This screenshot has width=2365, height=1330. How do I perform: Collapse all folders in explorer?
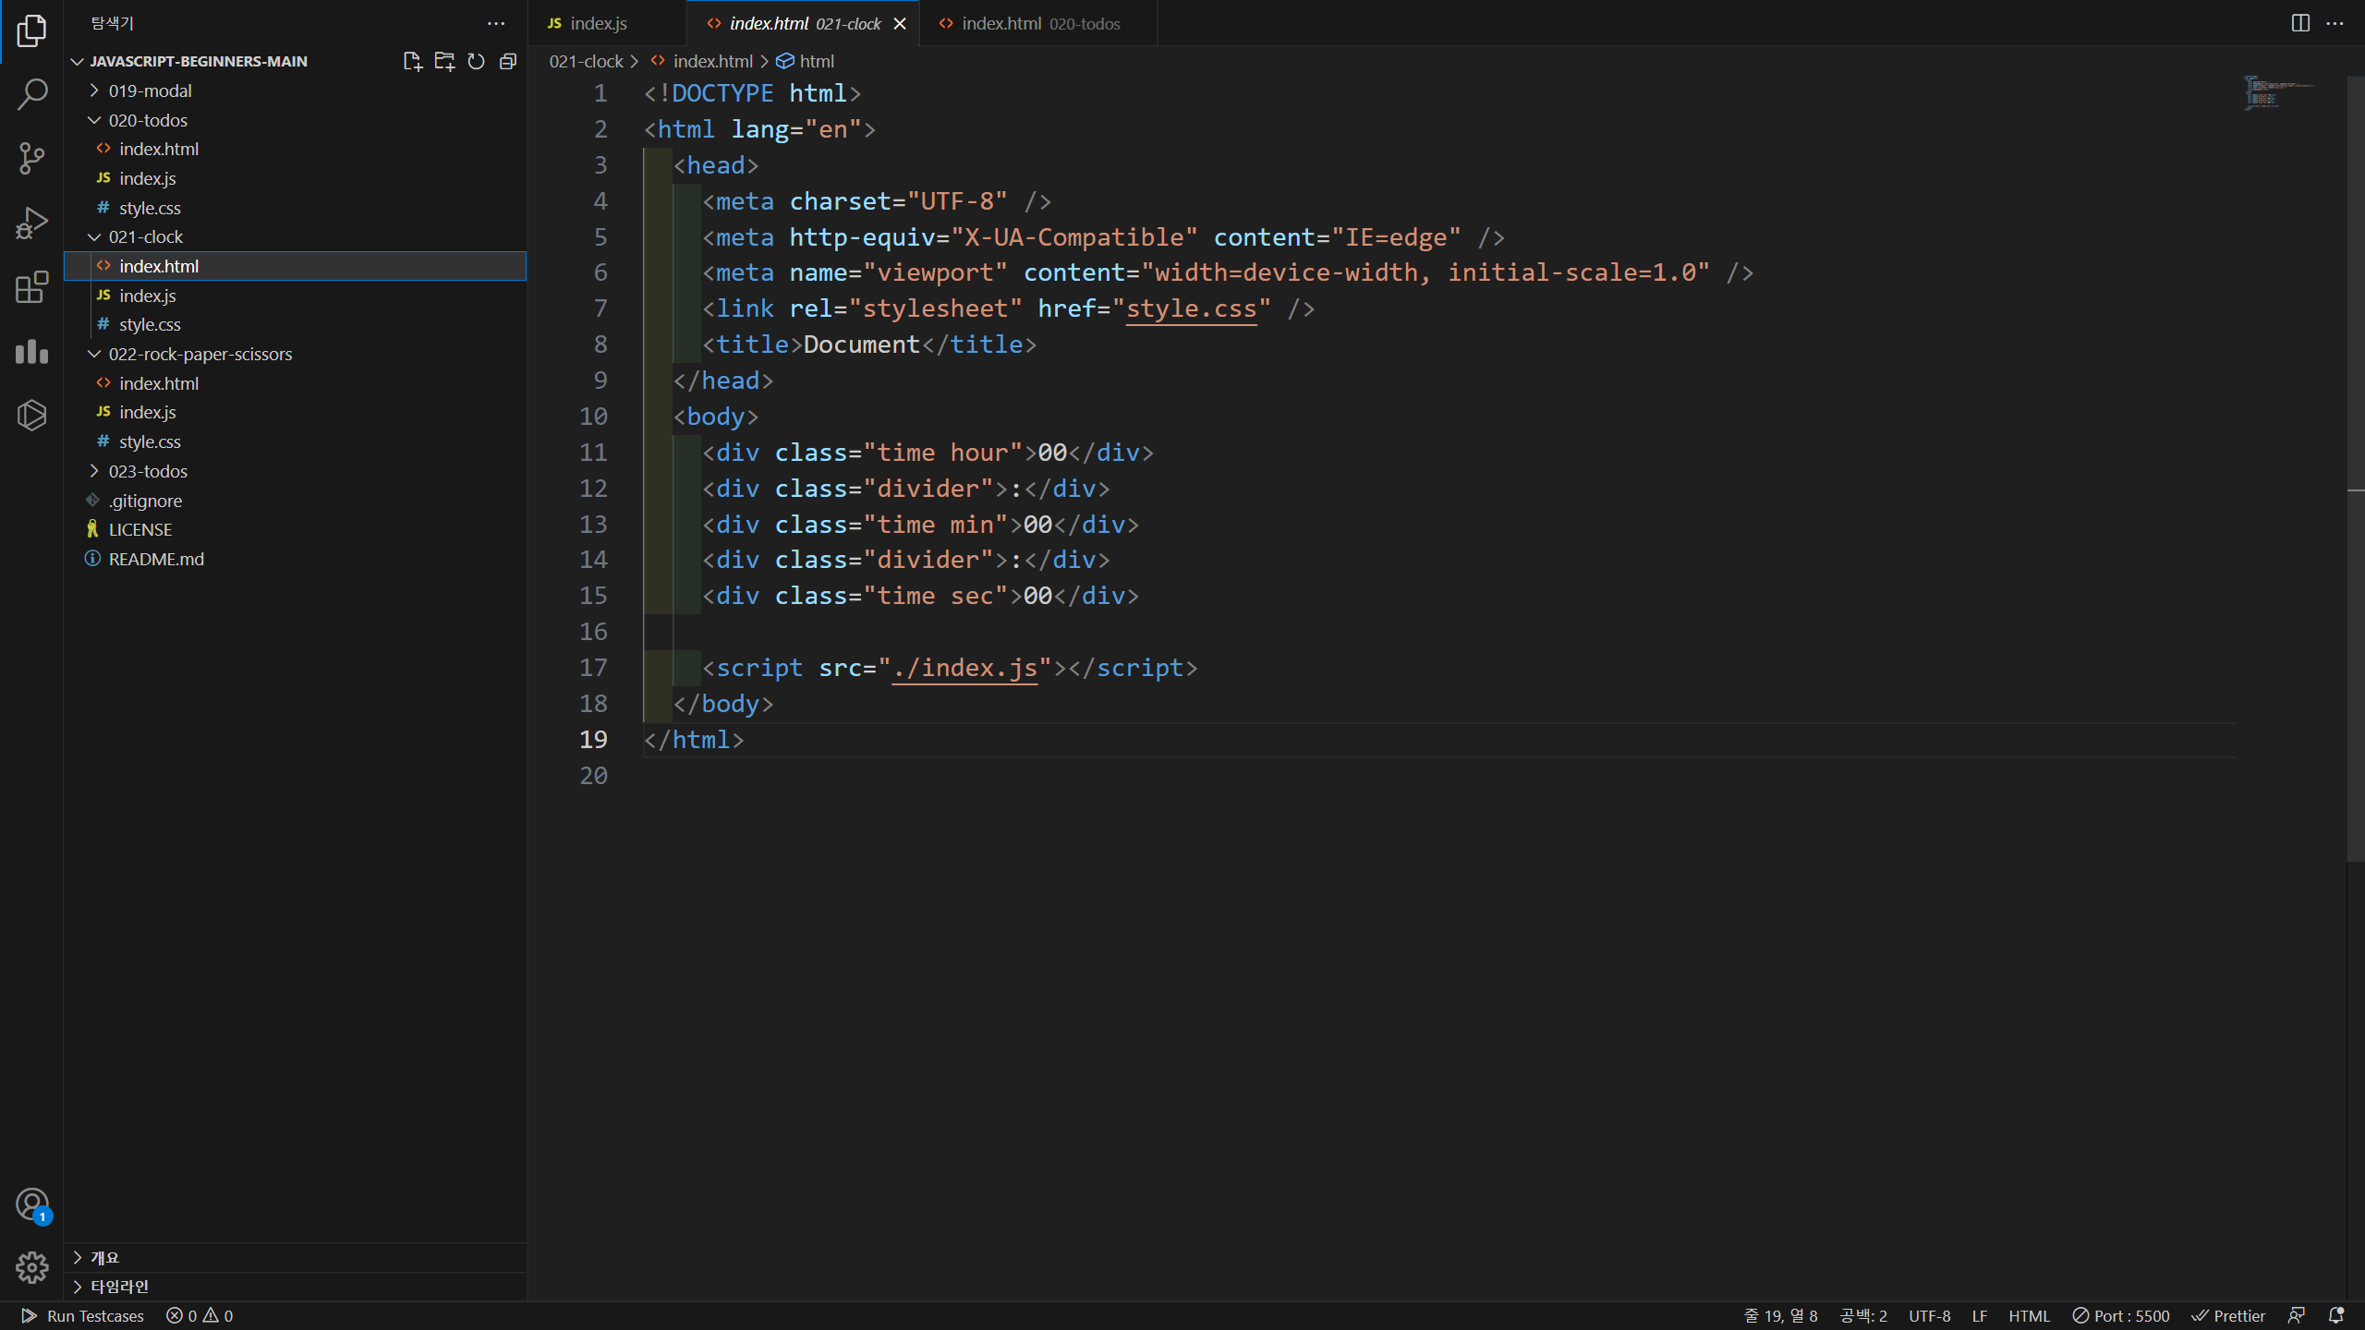point(508,62)
